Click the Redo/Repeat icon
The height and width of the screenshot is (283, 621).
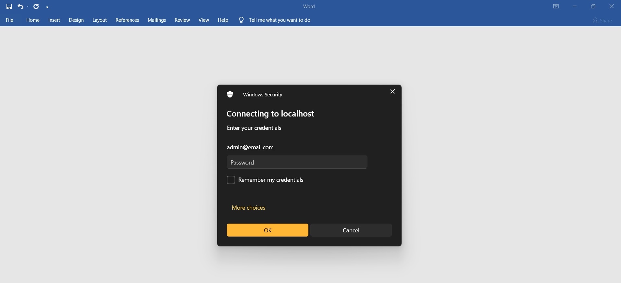tap(36, 6)
